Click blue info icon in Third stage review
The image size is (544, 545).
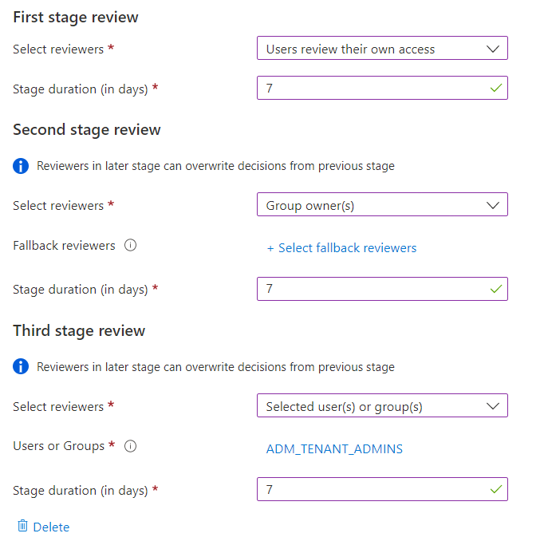[22, 368]
